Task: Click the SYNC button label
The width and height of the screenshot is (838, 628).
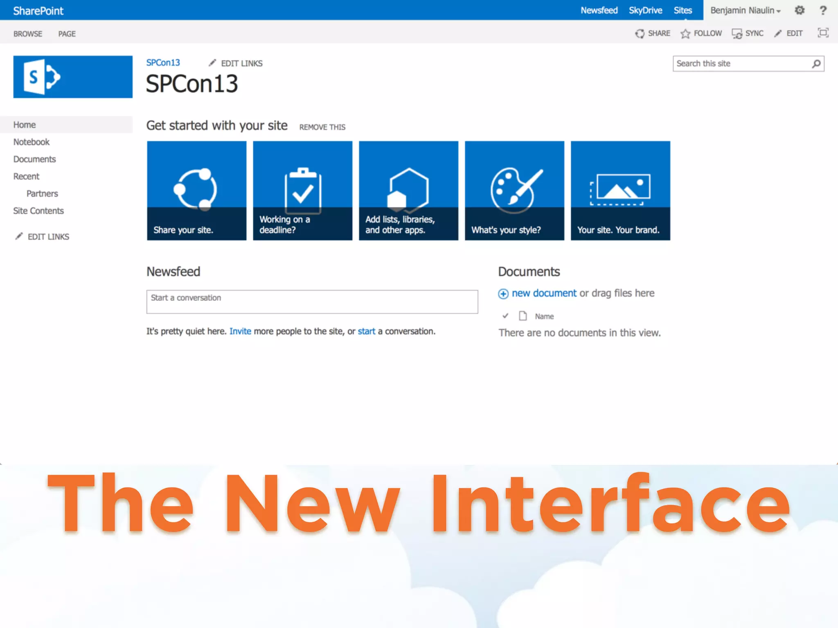Action: pyautogui.click(x=754, y=34)
